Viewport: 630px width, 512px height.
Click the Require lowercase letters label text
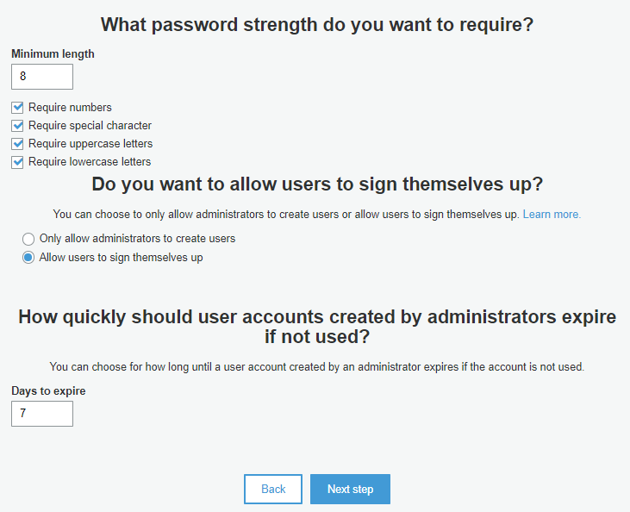pos(90,162)
